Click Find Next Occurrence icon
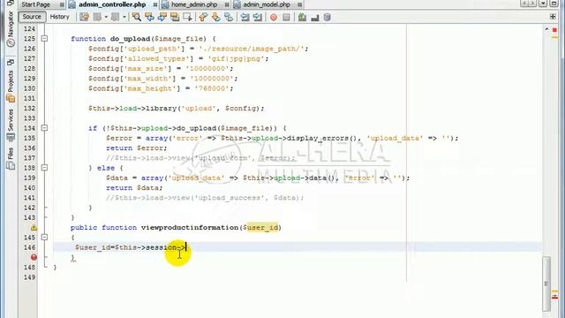The width and height of the screenshot is (565, 318). click(x=162, y=17)
